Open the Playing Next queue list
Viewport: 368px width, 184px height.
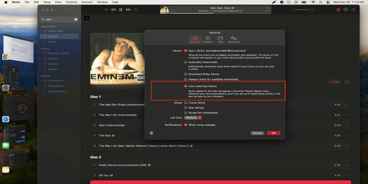353,10
